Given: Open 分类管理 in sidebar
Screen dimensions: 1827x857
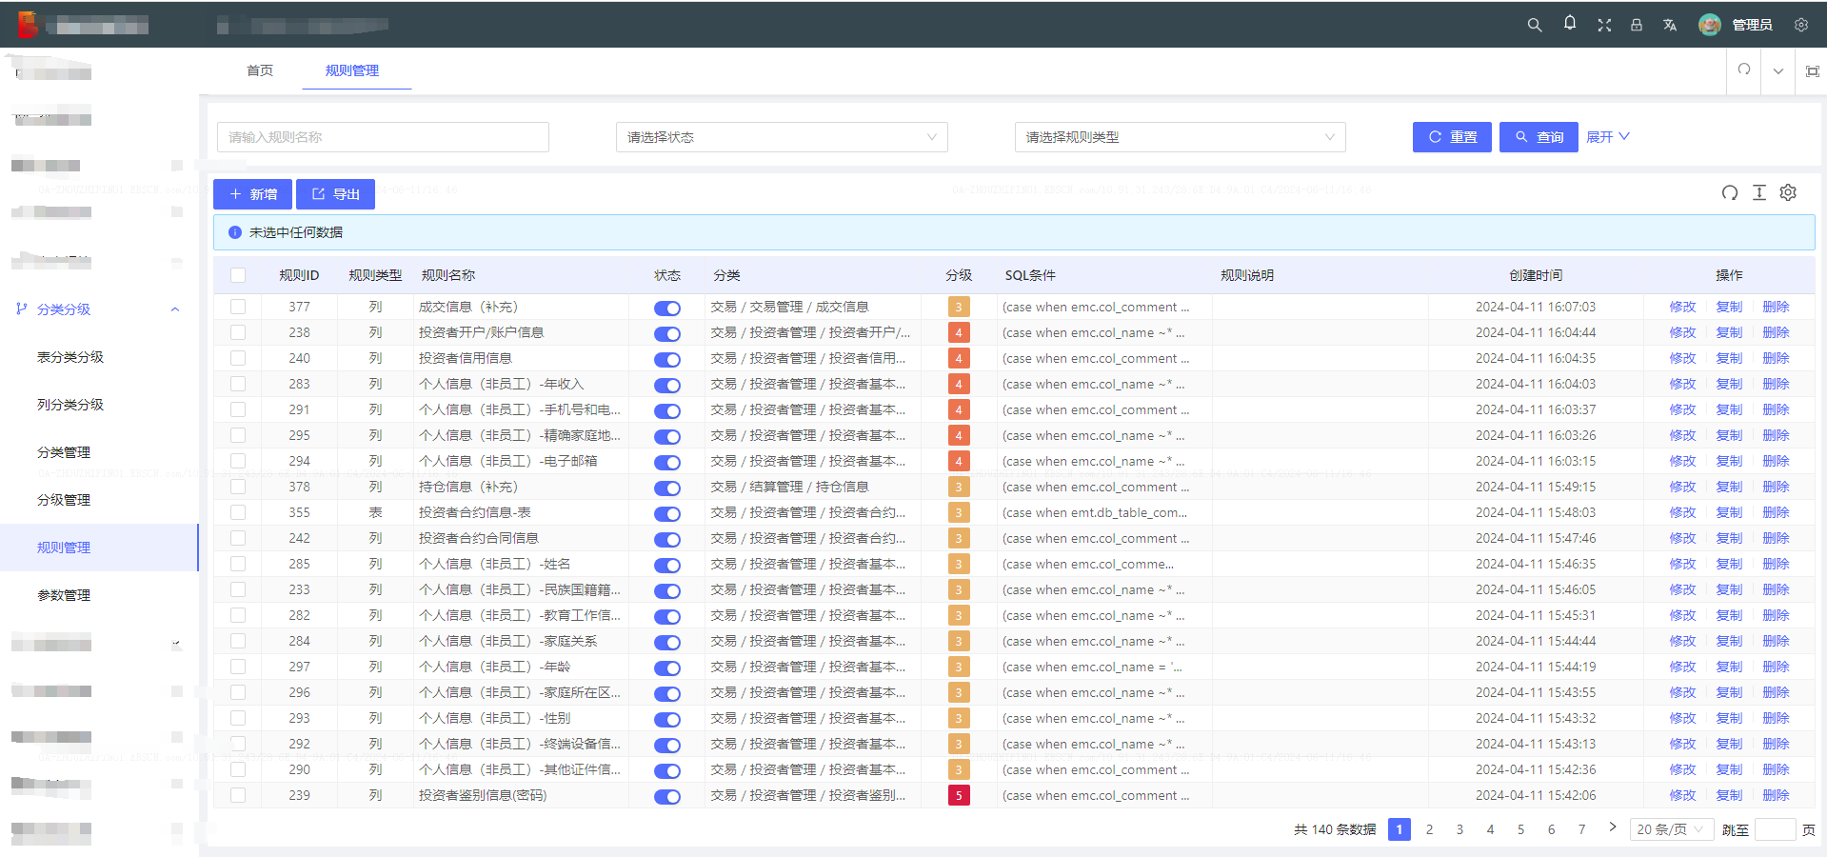Looking at the screenshot, I should click(x=64, y=452).
